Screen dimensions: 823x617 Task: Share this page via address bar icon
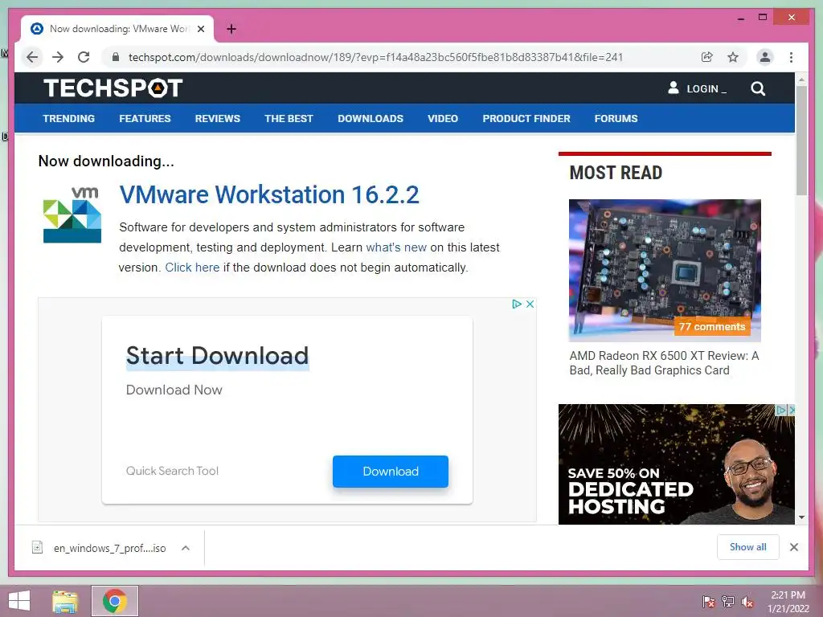coord(707,57)
